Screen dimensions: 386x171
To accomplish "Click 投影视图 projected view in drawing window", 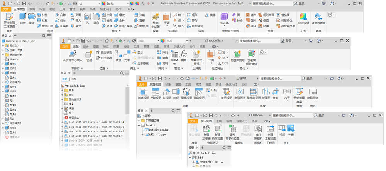I will click(x=156, y=94).
